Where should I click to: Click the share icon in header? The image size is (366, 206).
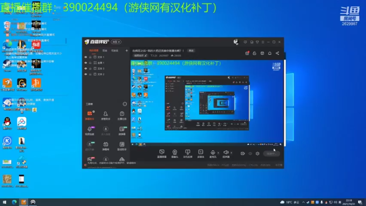click(x=277, y=53)
